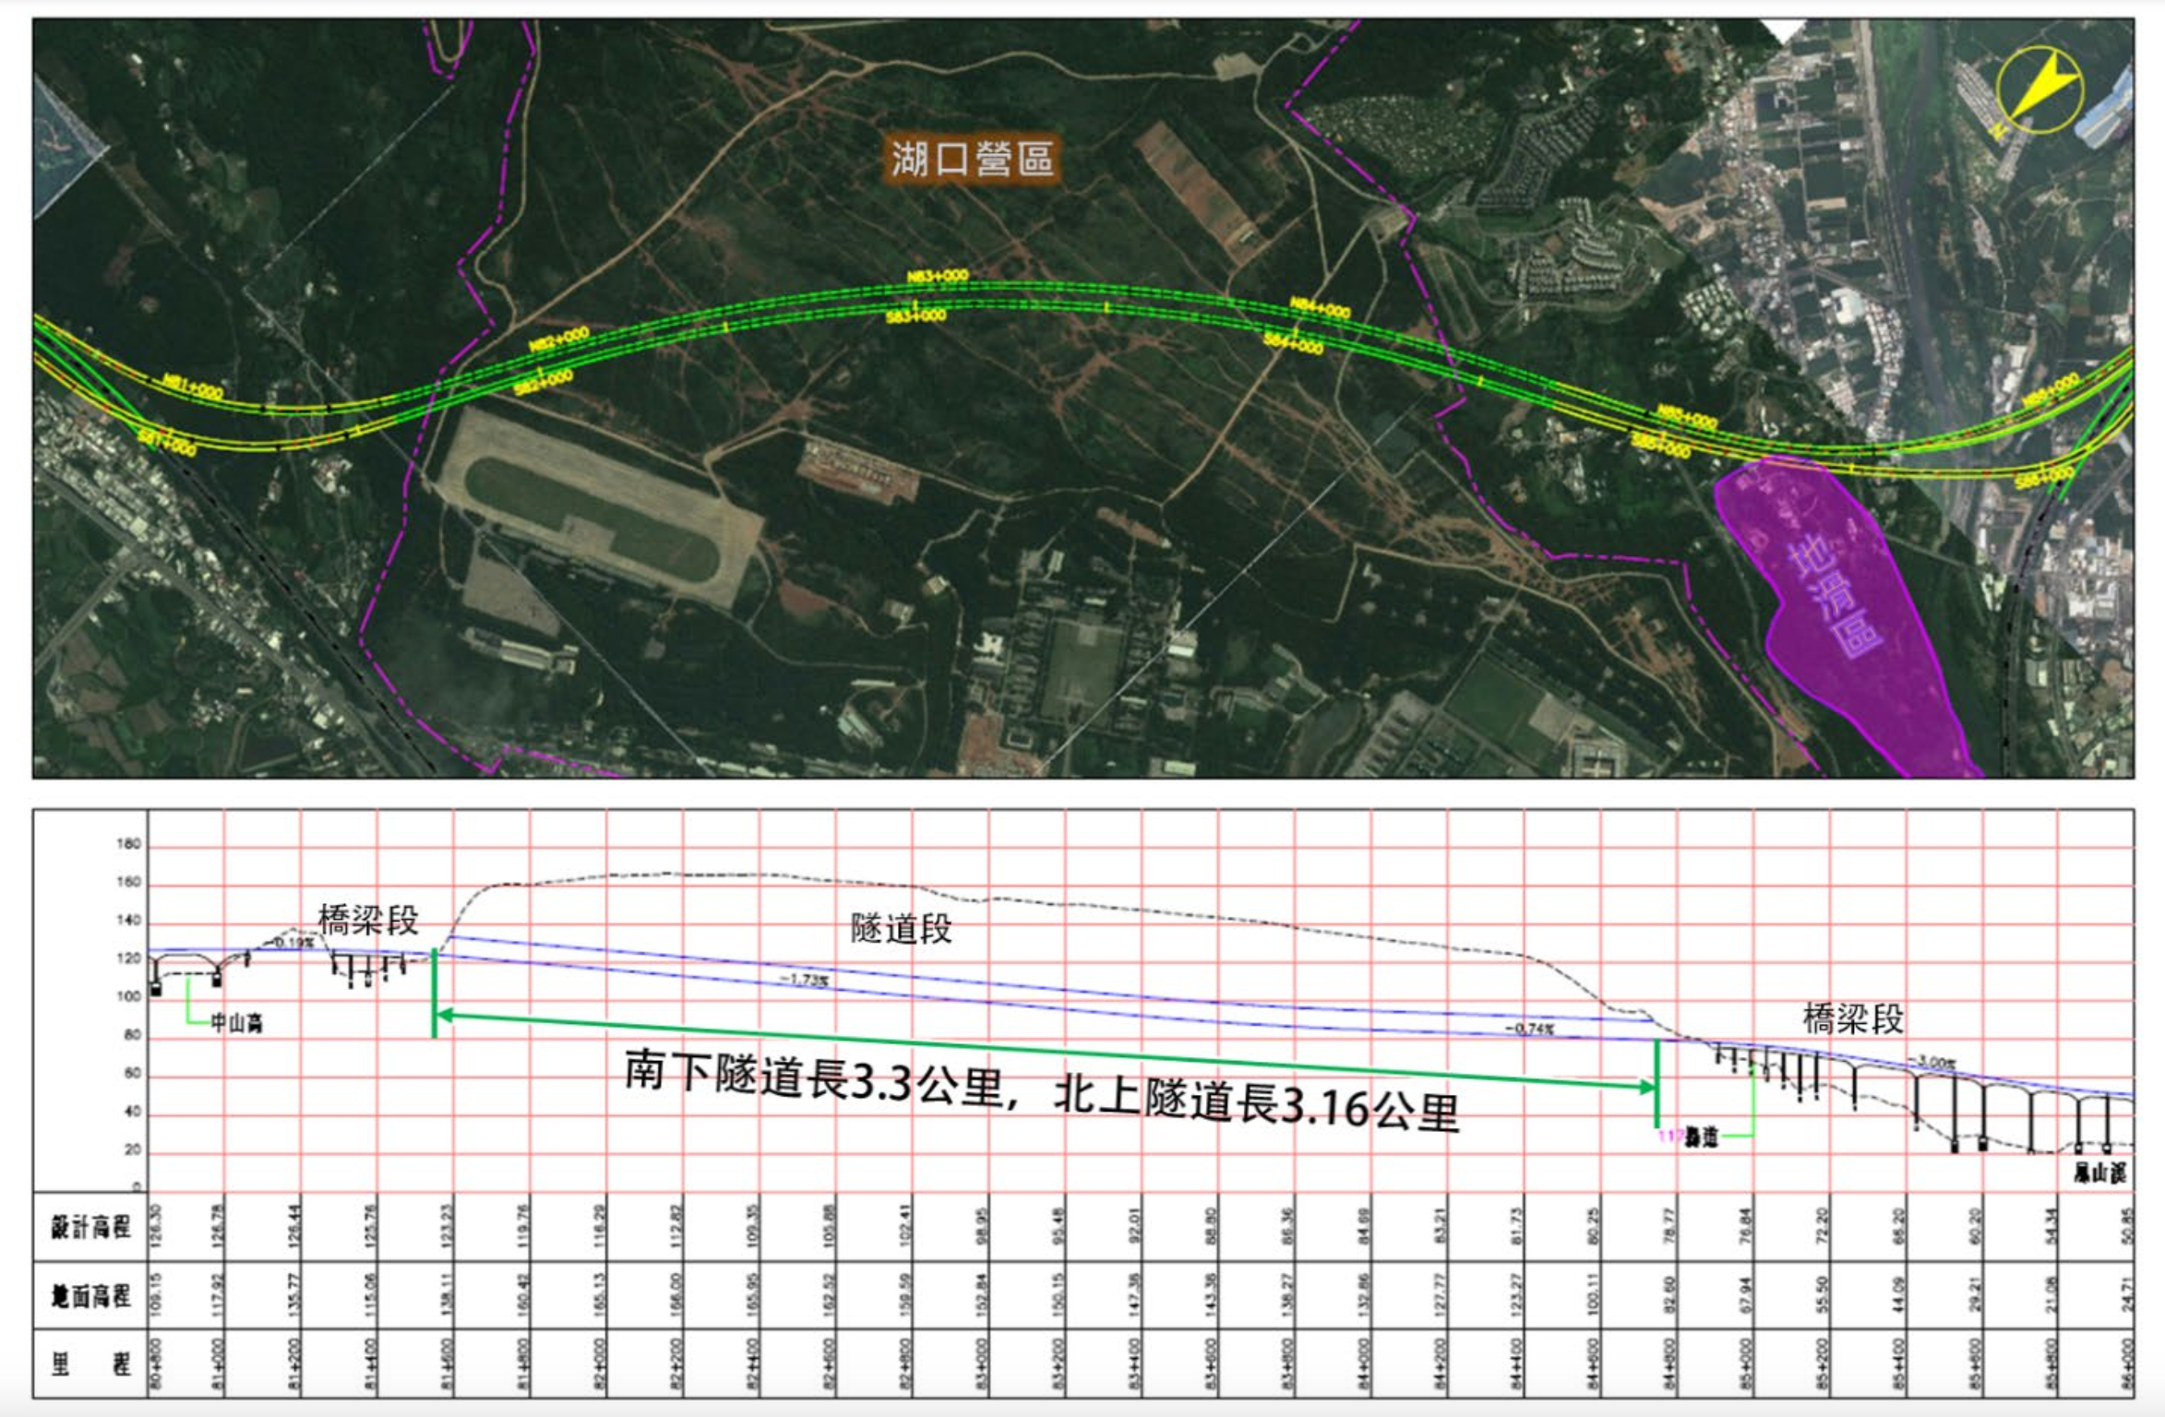The height and width of the screenshot is (1417, 2165).
Task: Select design elevation value 123.23
Action: click(446, 1225)
